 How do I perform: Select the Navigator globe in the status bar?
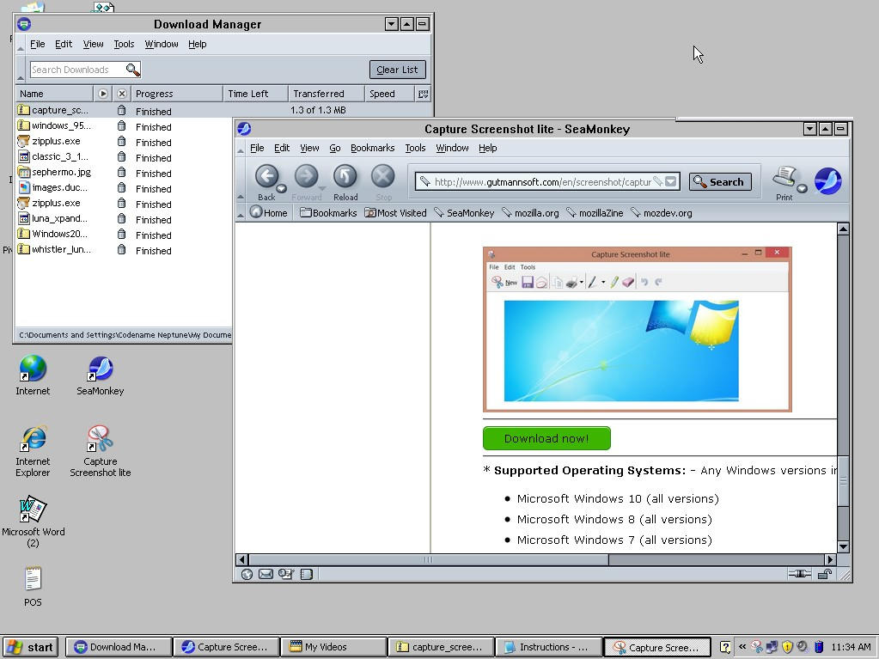click(247, 574)
